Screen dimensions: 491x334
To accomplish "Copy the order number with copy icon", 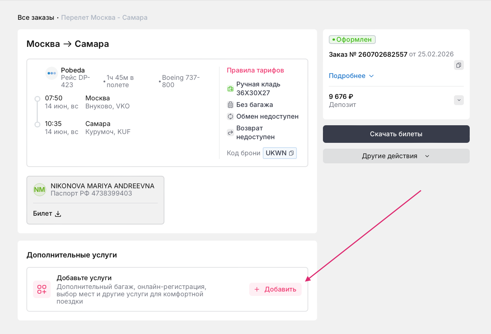I will [459, 65].
